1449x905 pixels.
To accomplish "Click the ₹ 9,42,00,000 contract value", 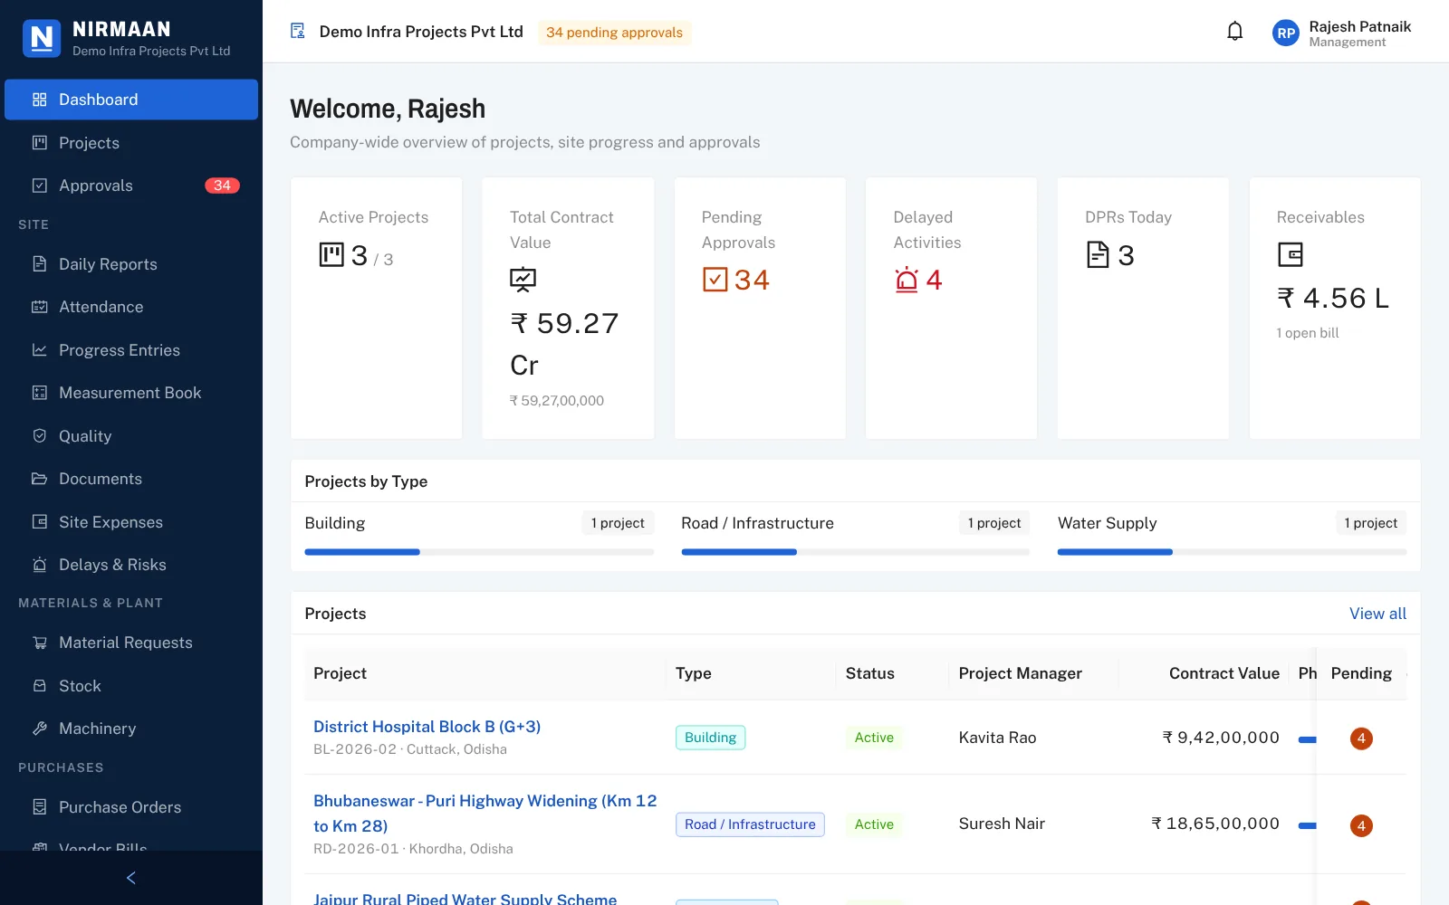I will (1221, 738).
